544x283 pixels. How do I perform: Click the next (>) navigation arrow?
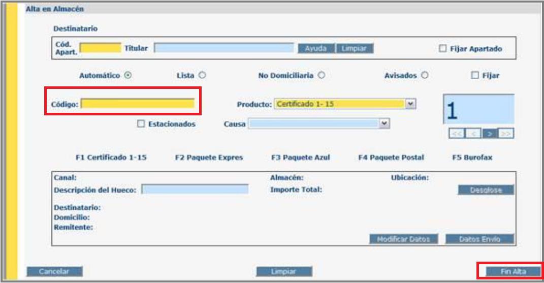point(490,133)
